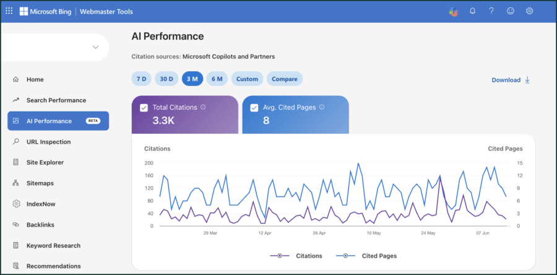Image resolution: width=557 pixels, height=275 pixels.
Task: Click the Search Performance trend icon
Action: [15, 100]
